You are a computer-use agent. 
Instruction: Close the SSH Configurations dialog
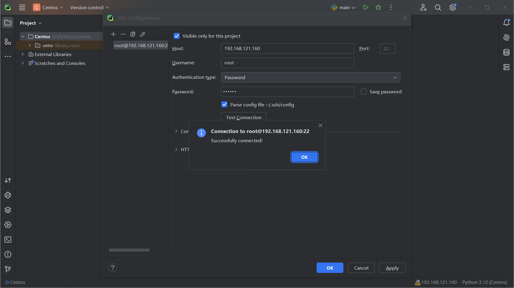coord(405,18)
